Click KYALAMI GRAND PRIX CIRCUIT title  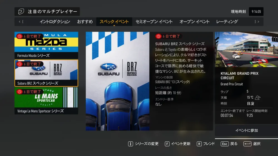[239, 76]
